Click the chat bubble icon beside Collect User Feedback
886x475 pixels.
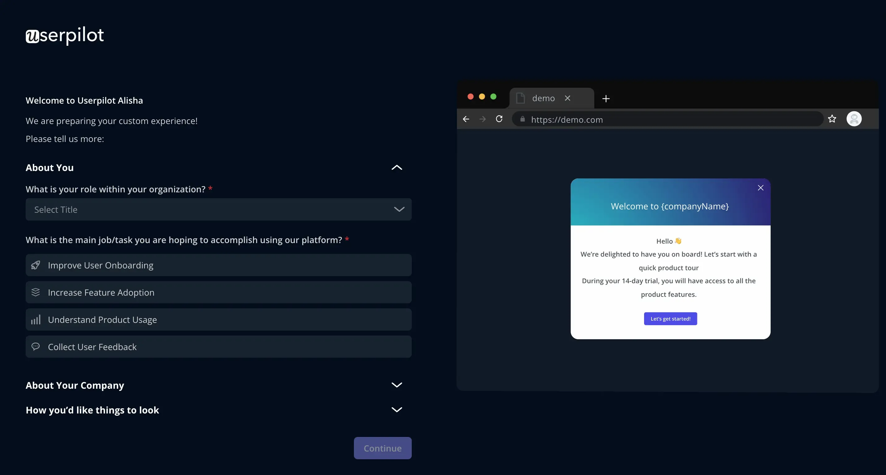[x=36, y=346]
